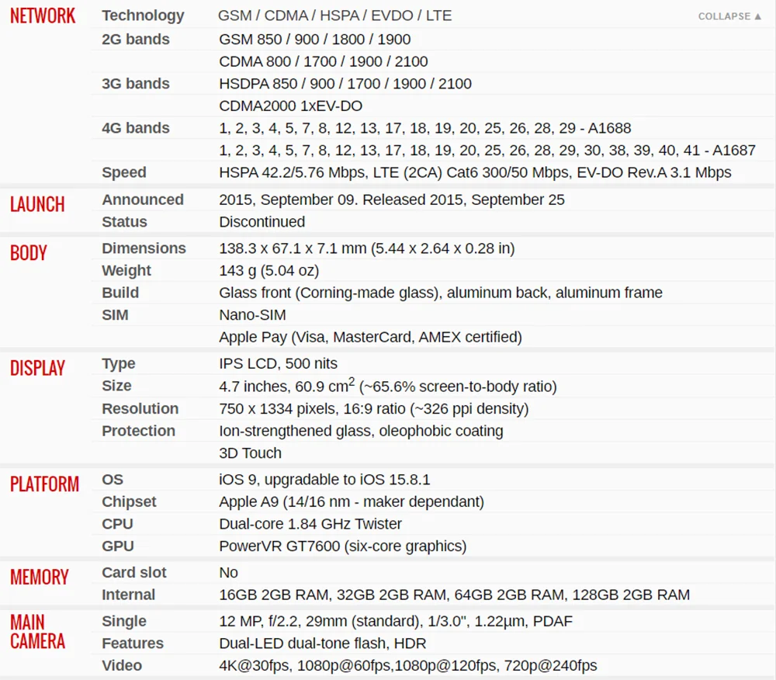Viewport: 776px width, 680px height.
Task: Click the 4.7 inches screen size value
Action: [387, 386]
